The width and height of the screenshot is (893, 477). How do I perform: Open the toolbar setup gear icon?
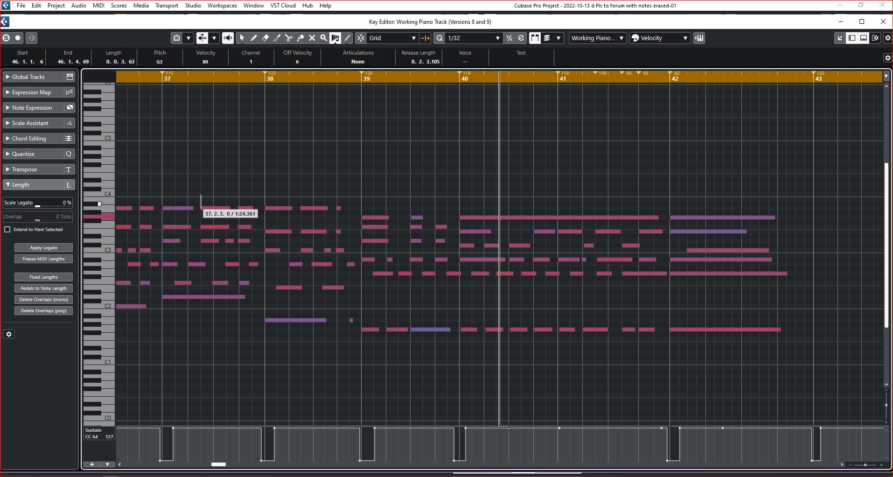click(887, 38)
